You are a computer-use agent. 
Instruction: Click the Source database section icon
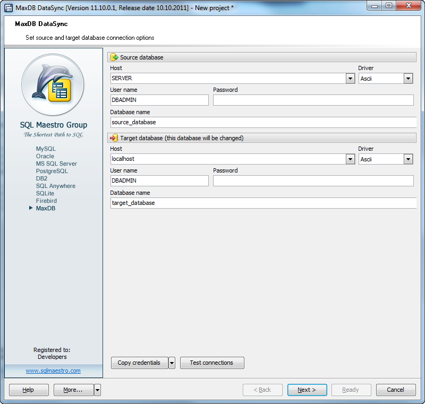[114, 57]
